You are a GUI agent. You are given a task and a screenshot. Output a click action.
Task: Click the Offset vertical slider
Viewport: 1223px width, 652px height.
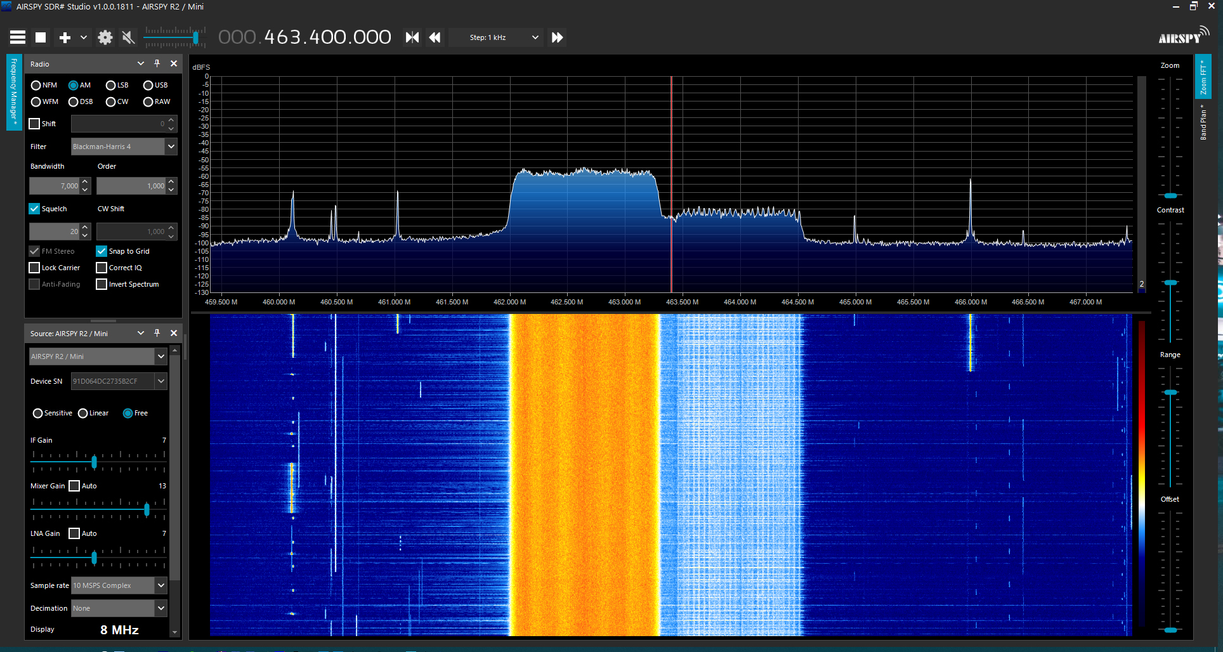click(x=1170, y=571)
